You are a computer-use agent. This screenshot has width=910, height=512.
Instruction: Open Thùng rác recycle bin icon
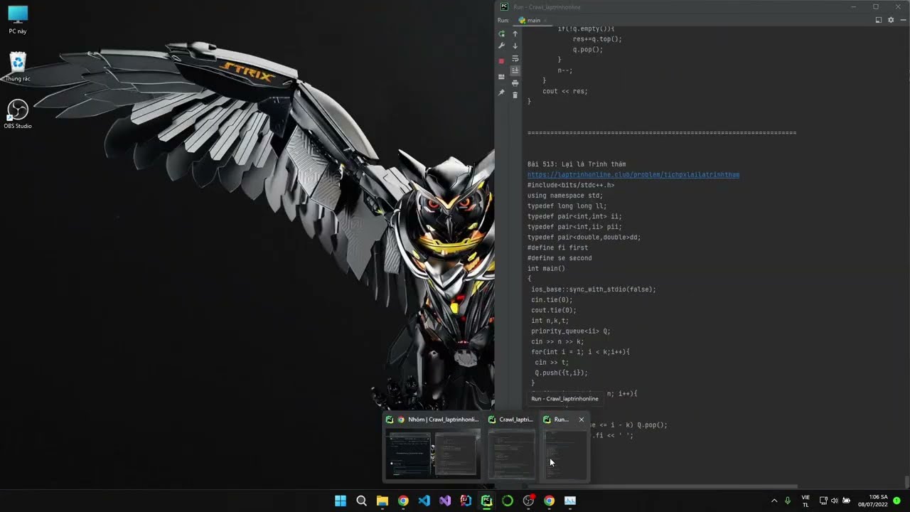pos(18,67)
